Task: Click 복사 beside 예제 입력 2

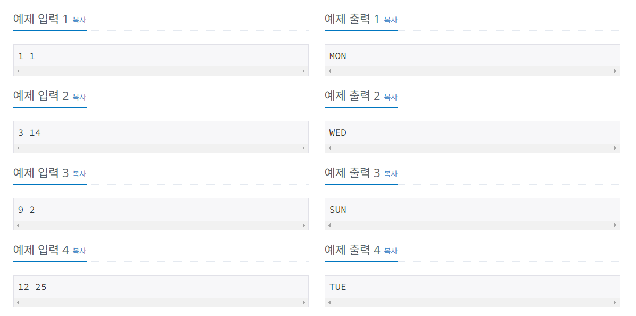Action: (x=78, y=97)
